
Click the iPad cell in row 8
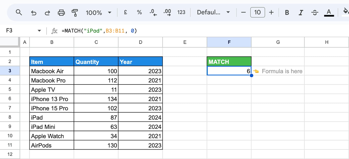tap(52, 117)
